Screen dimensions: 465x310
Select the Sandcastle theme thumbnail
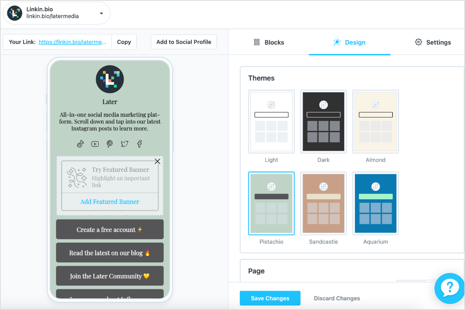pos(324,203)
